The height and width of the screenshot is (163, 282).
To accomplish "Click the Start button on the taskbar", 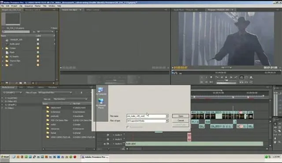I will (5, 157).
